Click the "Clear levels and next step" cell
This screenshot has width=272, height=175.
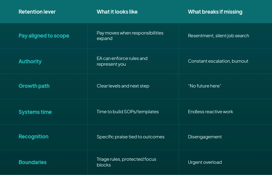click(123, 86)
